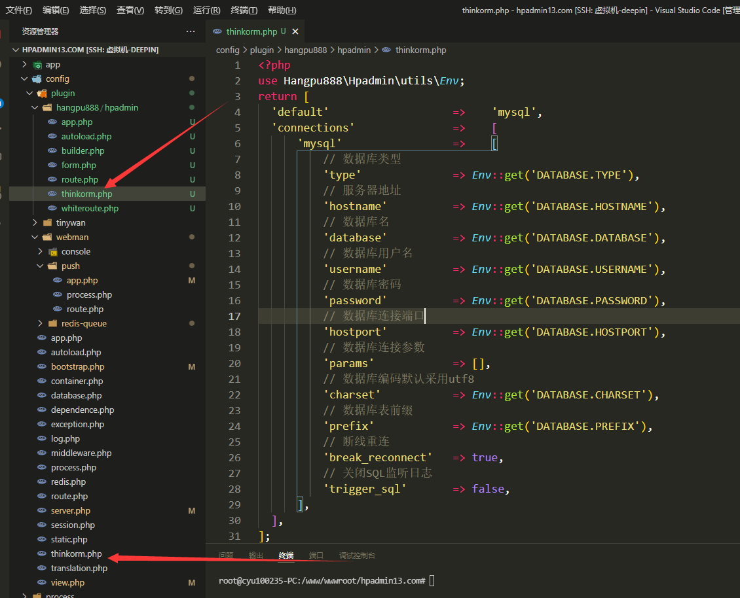Switch to the 调试控制台 panel tab
This screenshot has height=598, width=740.
(358, 555)
